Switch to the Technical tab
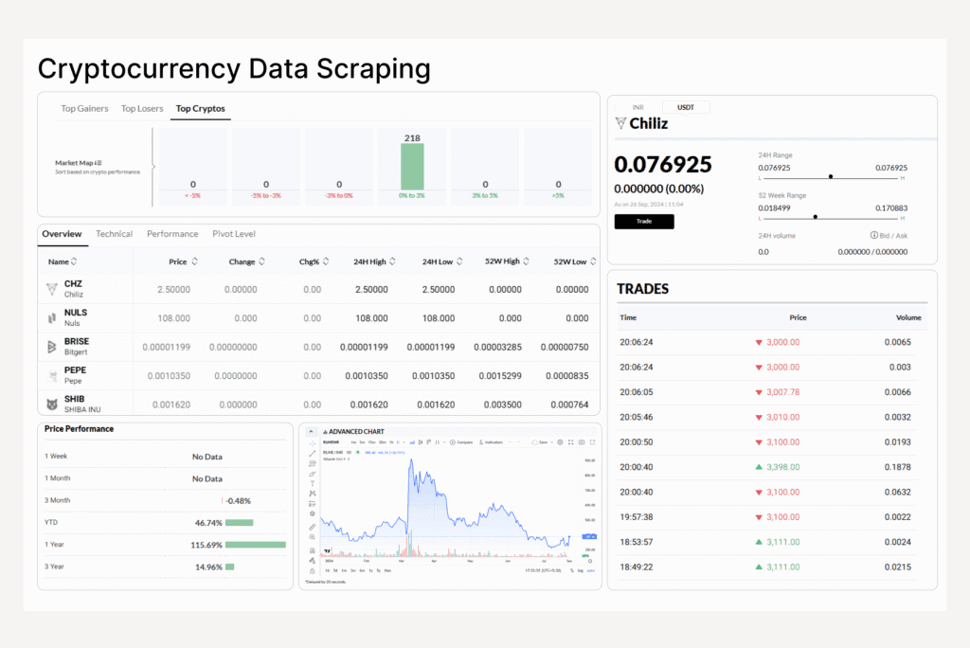The width and height of the screenshot is (970, 648). (114, 234)
